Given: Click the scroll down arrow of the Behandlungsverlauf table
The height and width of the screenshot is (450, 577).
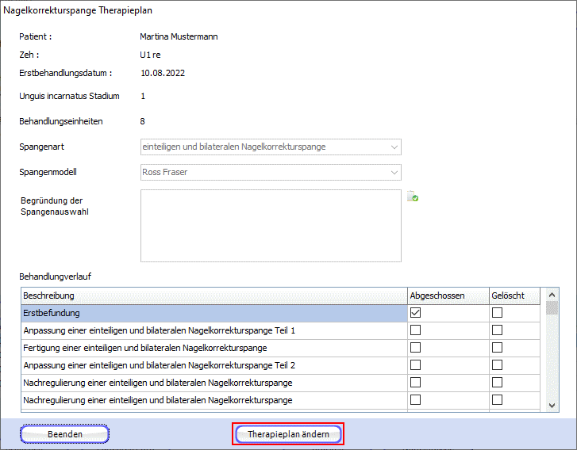Looking at the screenshot, I should (552, 405).
